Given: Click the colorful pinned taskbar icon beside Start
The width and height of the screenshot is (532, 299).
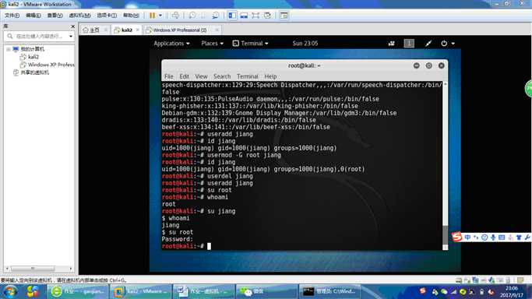Looking at the screenshot, I should [x=33, y=291].
